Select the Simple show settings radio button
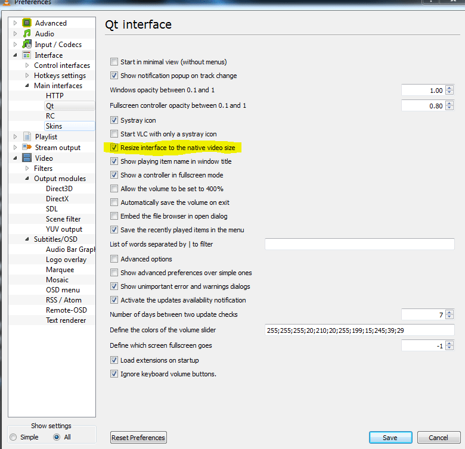The image size is (465, 449). point(13,437)
